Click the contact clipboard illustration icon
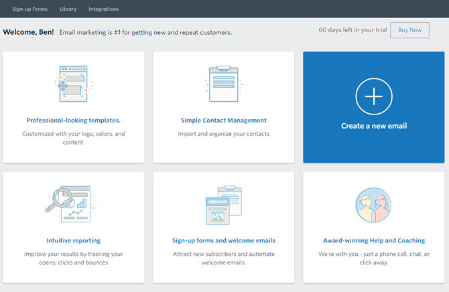 (x=224, y=84)
